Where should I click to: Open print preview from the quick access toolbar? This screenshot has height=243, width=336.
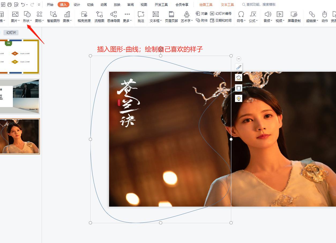point(16,5)
